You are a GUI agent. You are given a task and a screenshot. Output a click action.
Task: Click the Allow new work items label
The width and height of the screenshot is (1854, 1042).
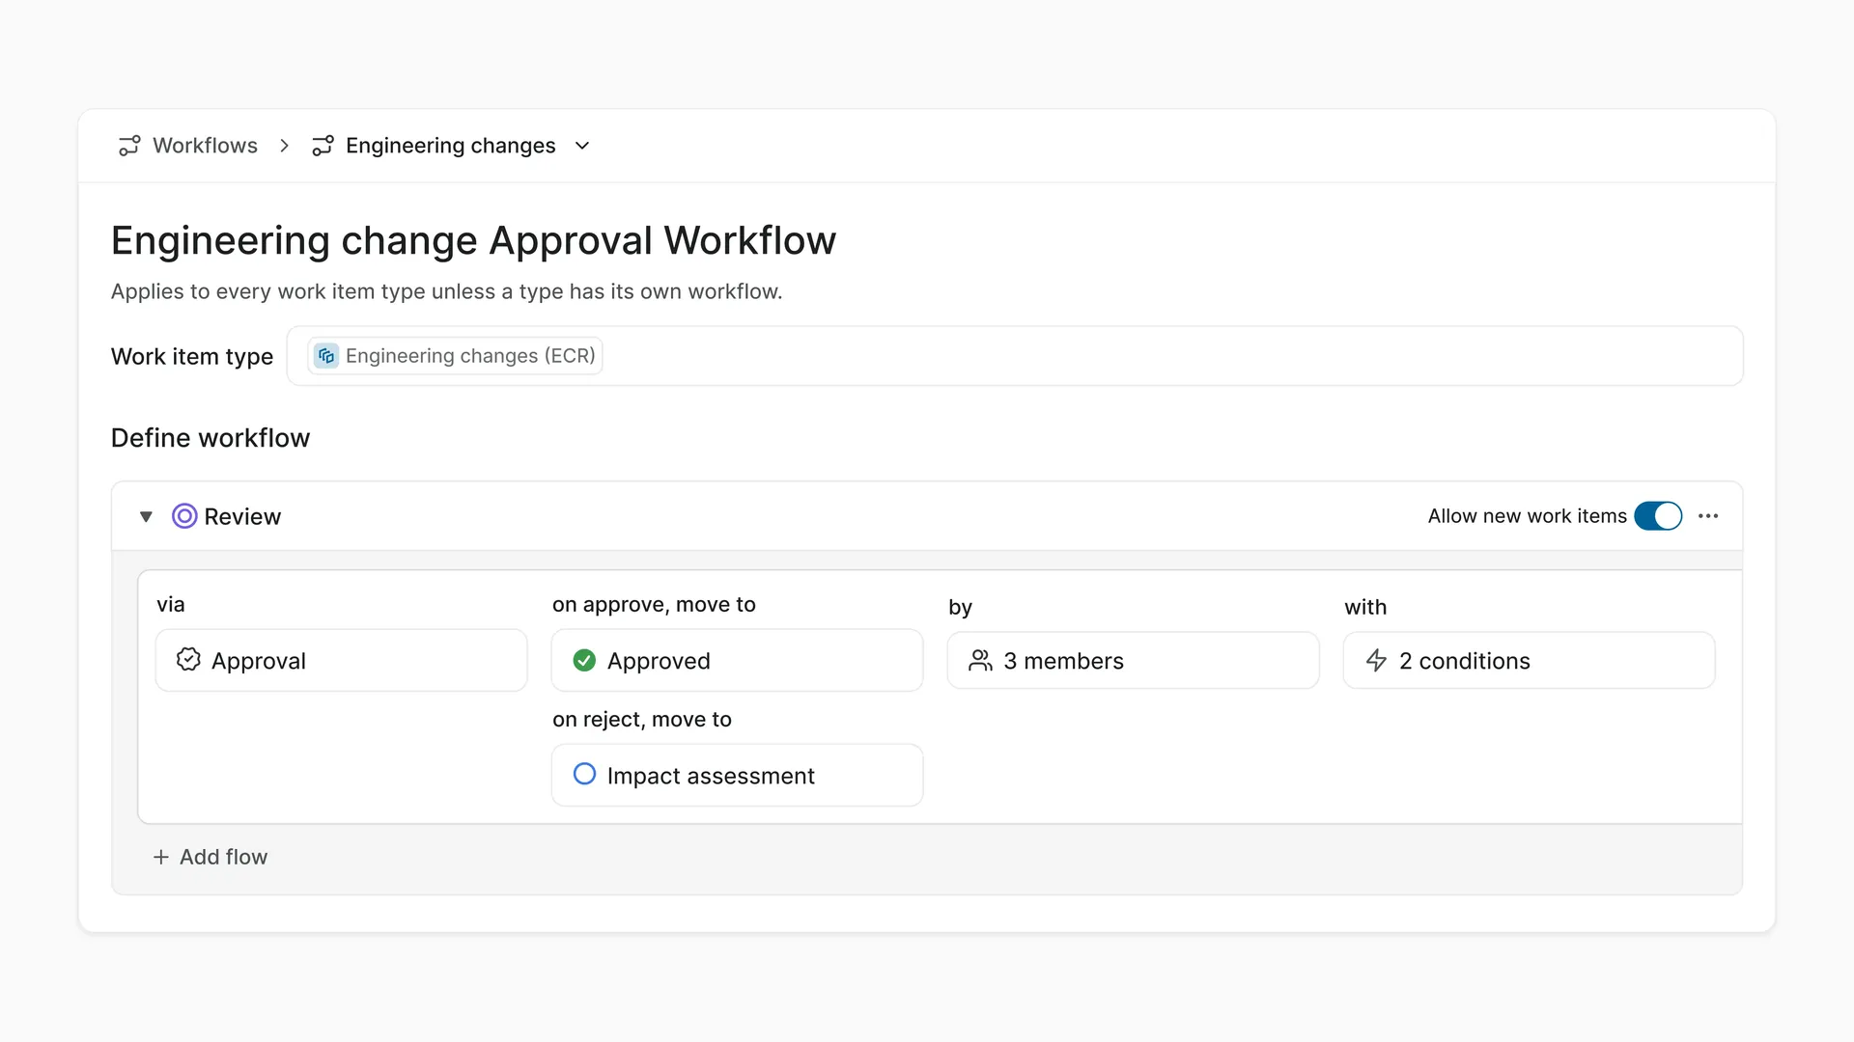pyautogui.click(x=1527, y=516)
